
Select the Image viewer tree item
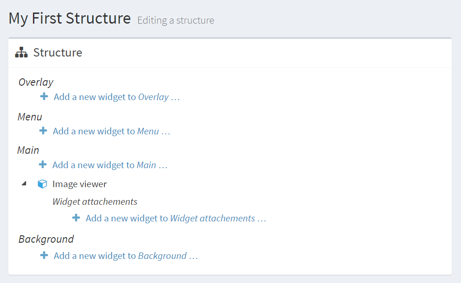(79, 183)
